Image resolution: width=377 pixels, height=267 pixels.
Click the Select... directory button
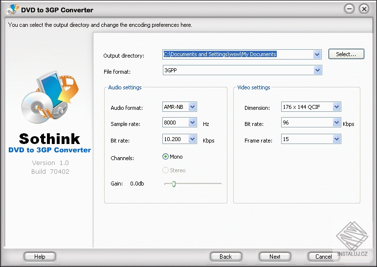(346, 54)
